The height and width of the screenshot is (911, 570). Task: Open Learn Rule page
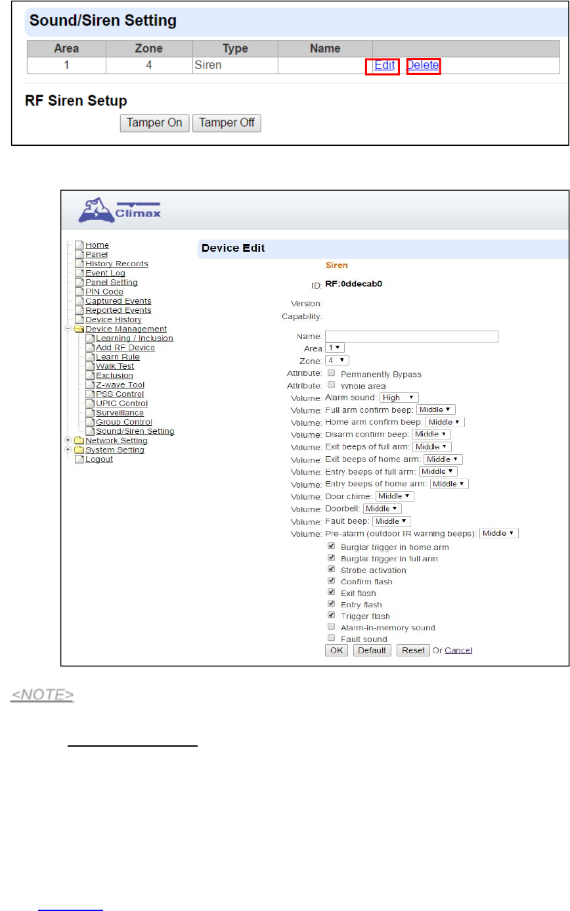tap(118, 357)
